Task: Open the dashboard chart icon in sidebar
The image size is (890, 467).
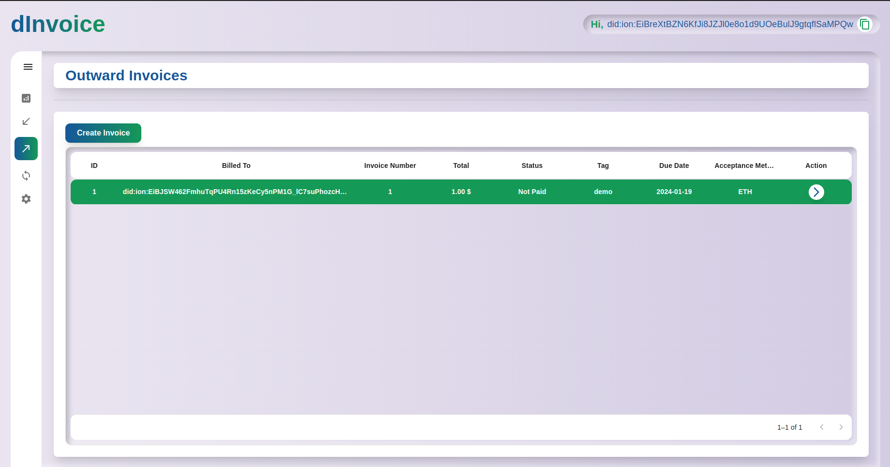Action: click(x=26, y=98)
